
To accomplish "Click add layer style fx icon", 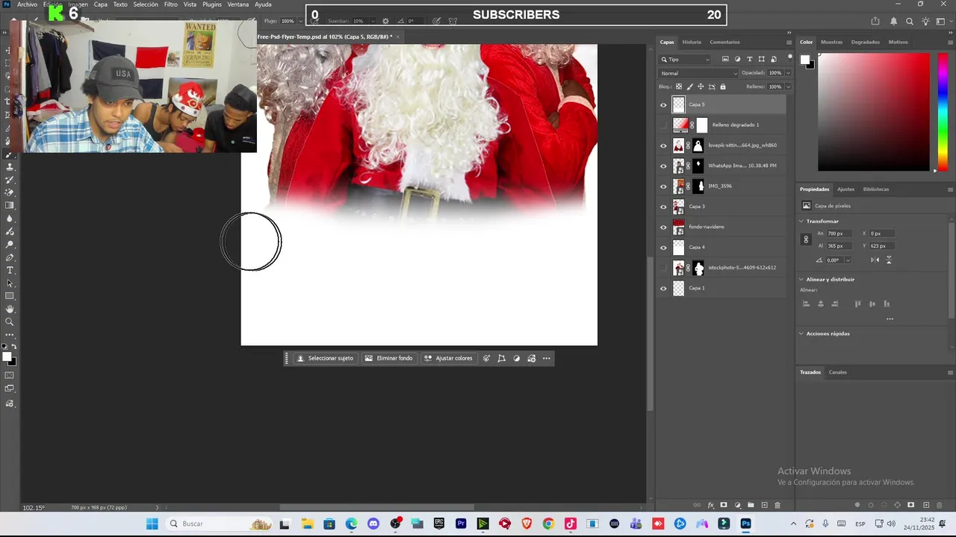I will pyautogui.click(x=711, y=505).
